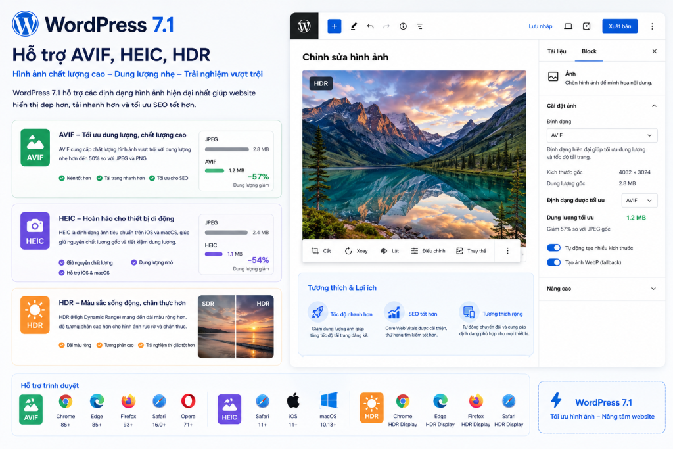
Task: Click the 2.8 MB JPEG gray size bar
Action: pos(227,149)
